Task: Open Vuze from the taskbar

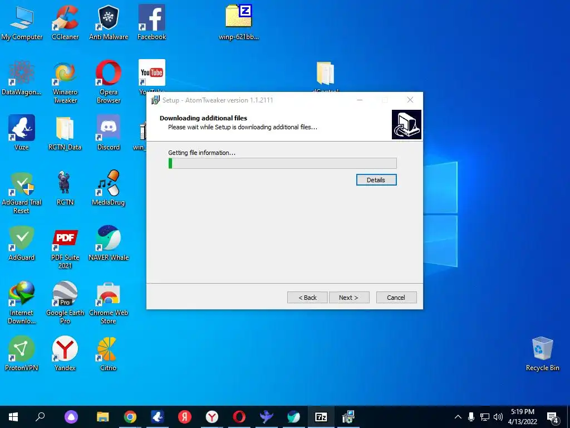Action: (158, 417)
